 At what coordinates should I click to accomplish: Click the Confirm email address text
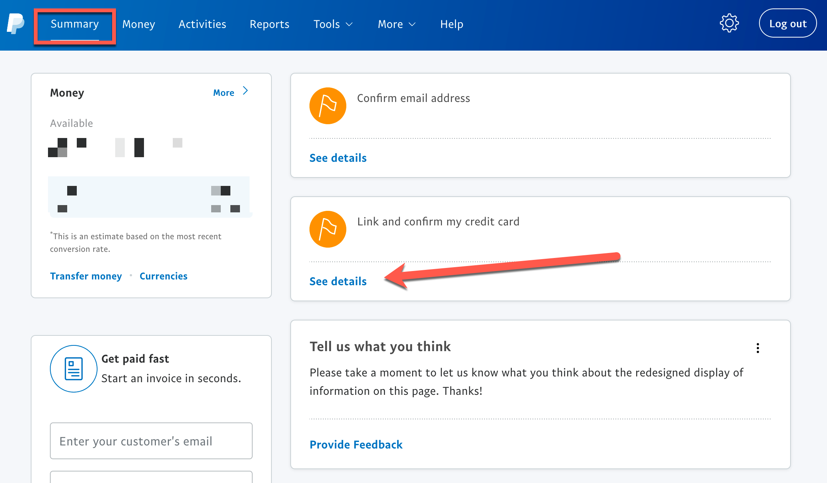point(413,98)
